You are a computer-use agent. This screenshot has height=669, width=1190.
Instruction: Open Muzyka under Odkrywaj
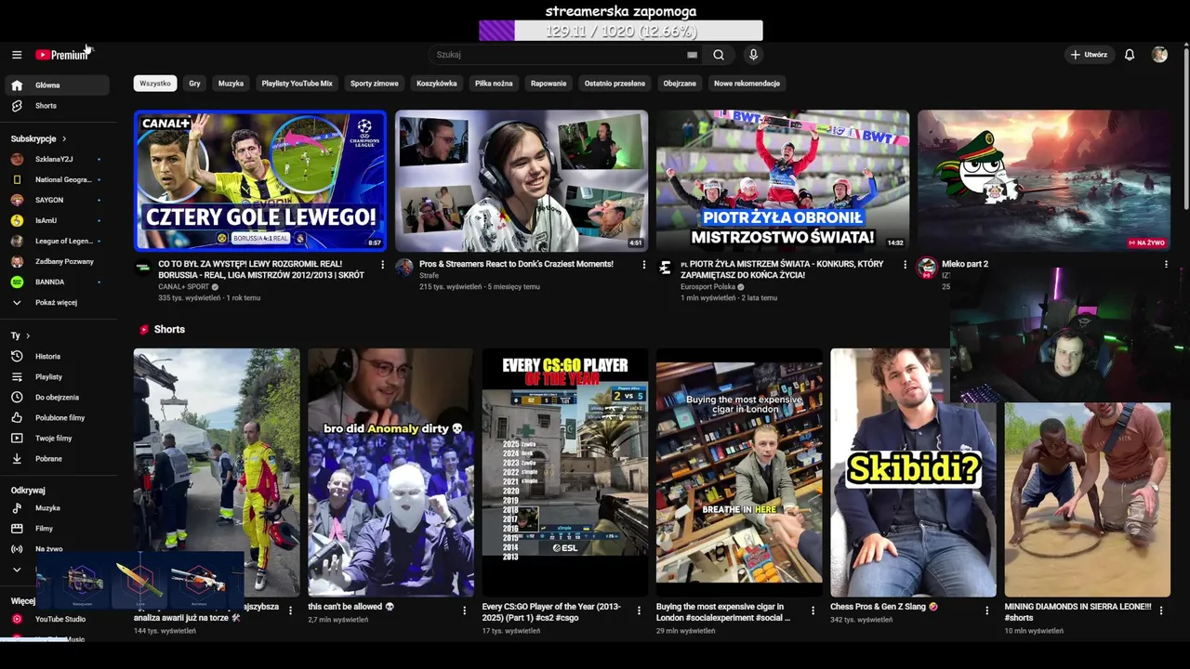pos(57,508)
